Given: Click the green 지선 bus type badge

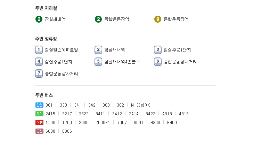Looking at the screenshot, I should pyautogui.click(x=39, y=114).
